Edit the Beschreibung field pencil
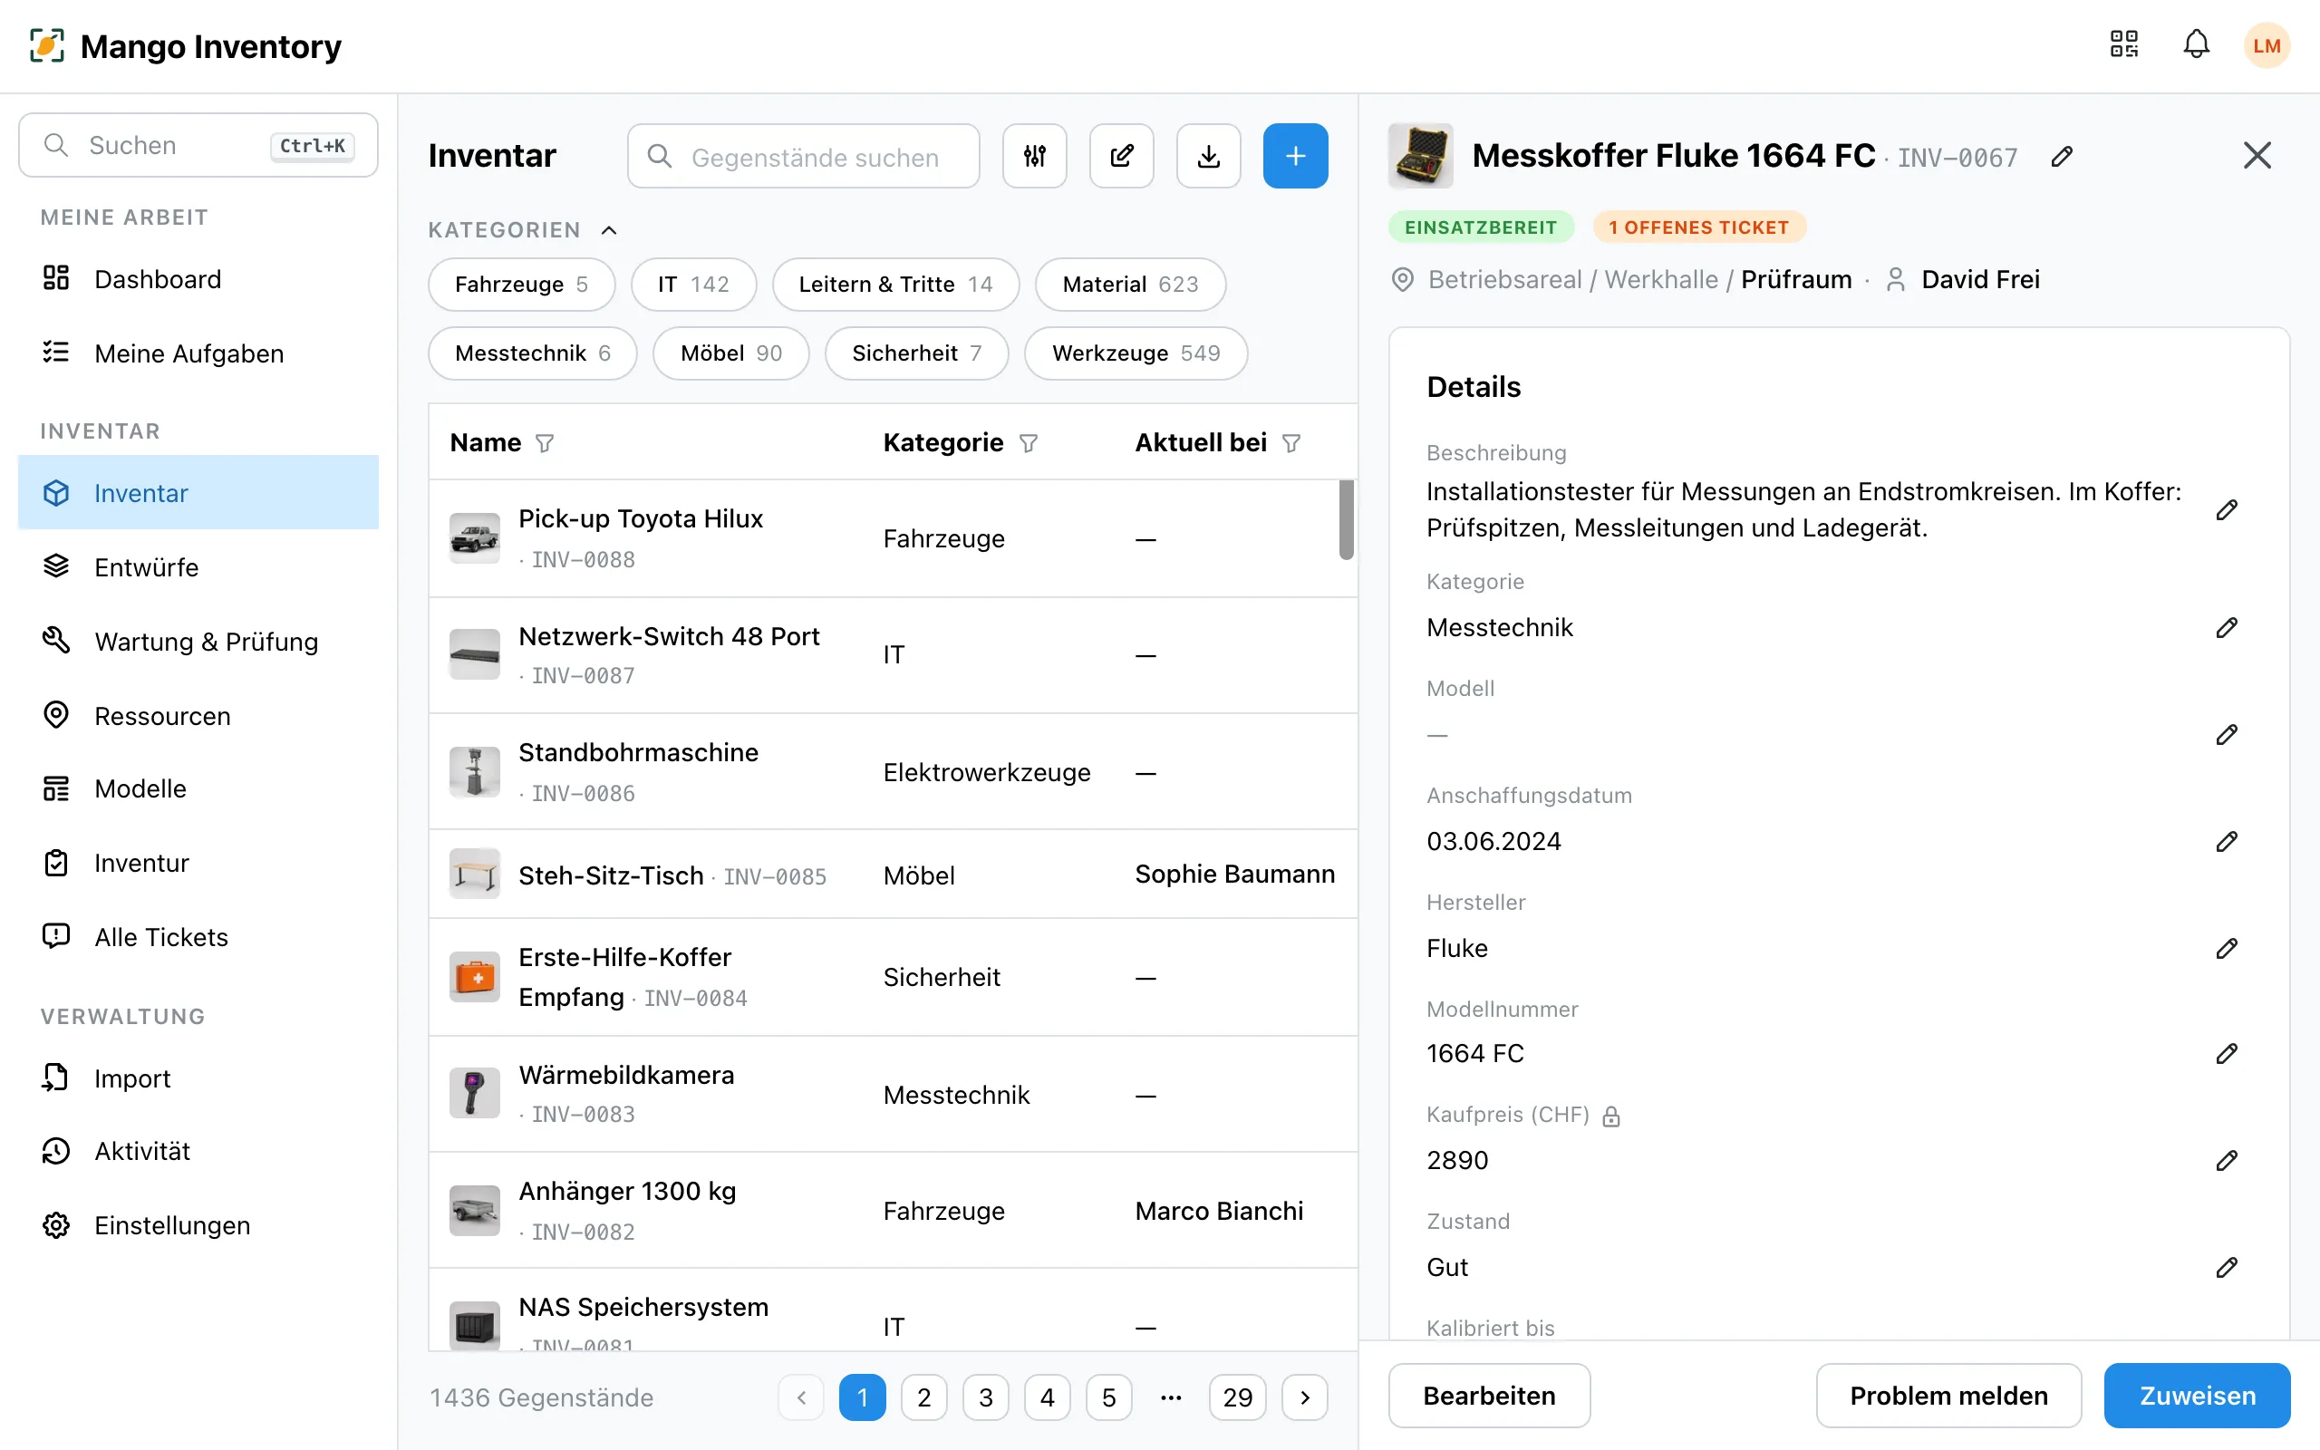 [x=2226, y=509]
